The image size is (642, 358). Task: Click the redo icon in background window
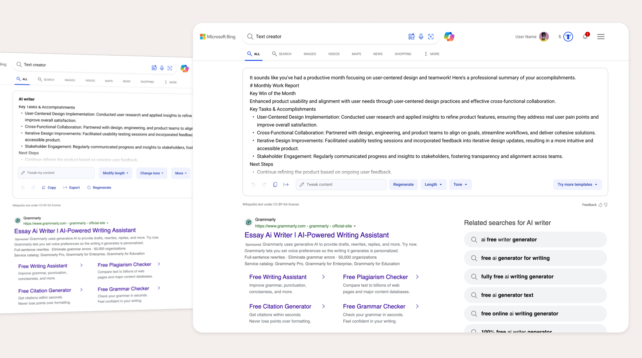[33, 187]
